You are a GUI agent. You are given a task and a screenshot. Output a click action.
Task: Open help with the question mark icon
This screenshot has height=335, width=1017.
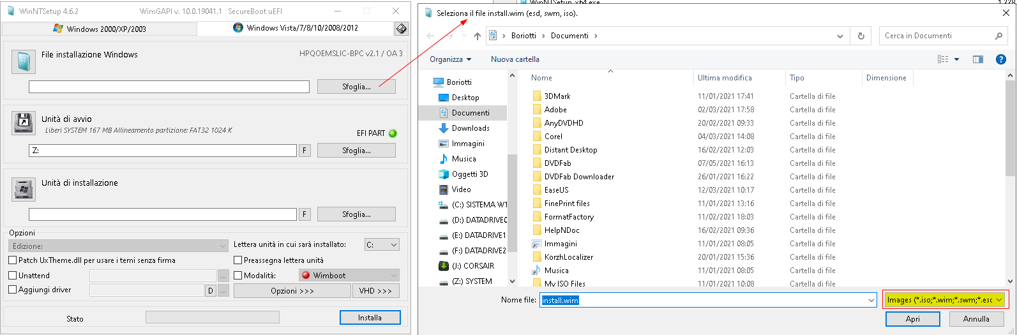[x=1001, y=59]
